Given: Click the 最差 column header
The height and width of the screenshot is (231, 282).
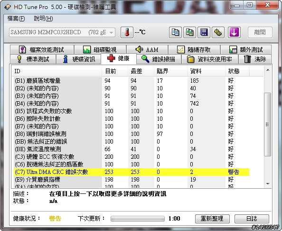Looking at the screenshot, I should pyautogui.click(x=141, y=71).
